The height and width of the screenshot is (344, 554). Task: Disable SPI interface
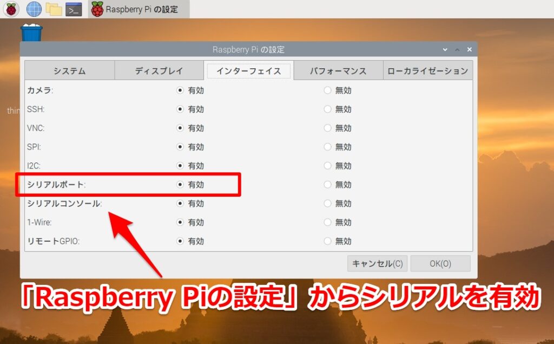point(328,147)
